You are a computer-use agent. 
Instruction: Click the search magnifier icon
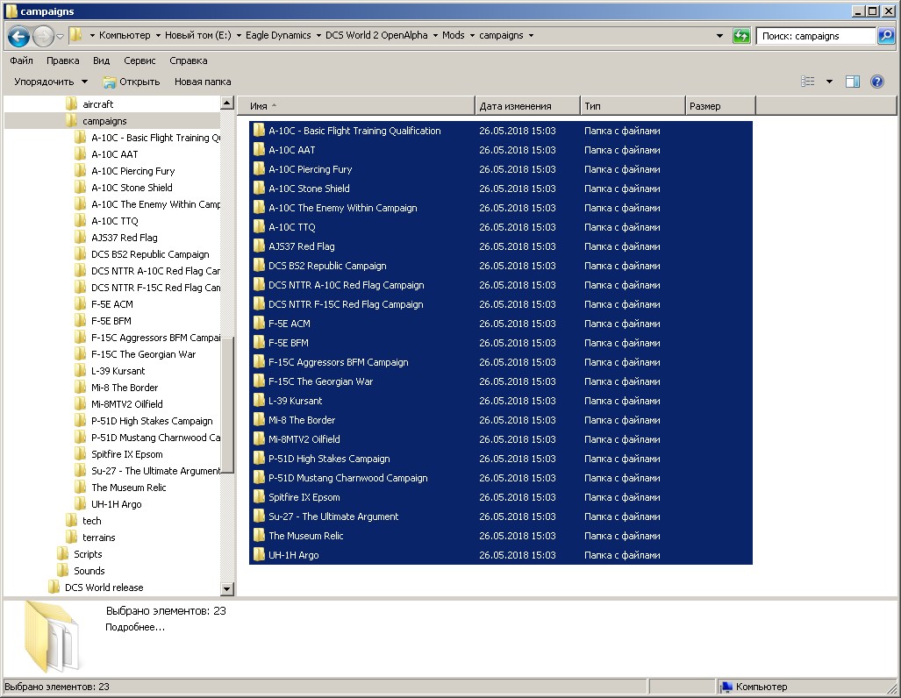[x=885, y=36]
